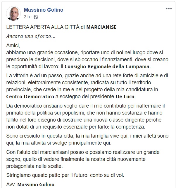
Task: Open the three-dot post options menu
Action: (169, 9)
